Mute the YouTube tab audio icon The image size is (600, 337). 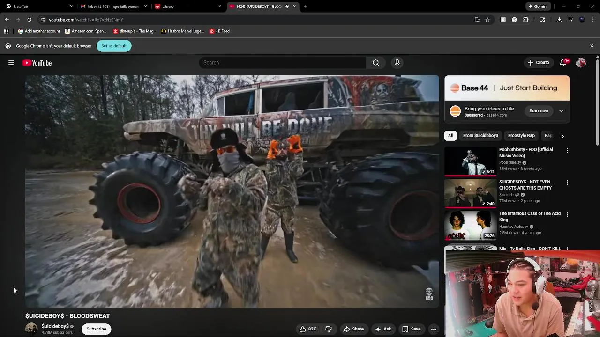(287, 7)
